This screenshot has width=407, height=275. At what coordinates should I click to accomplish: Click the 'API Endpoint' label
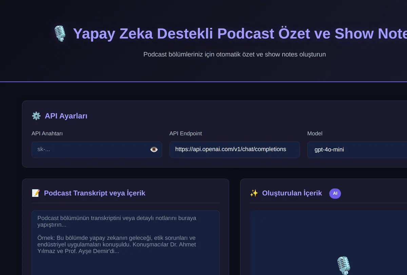(x=186, y=134)
